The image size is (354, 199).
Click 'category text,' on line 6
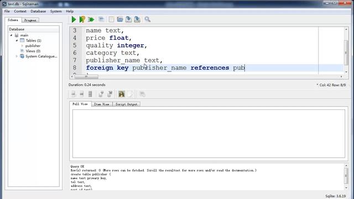coord(112,53)
